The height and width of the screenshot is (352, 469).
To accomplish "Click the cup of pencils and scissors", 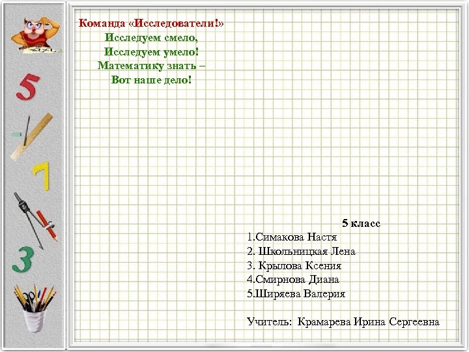I will pyautogui.click(x=35, y=308).
